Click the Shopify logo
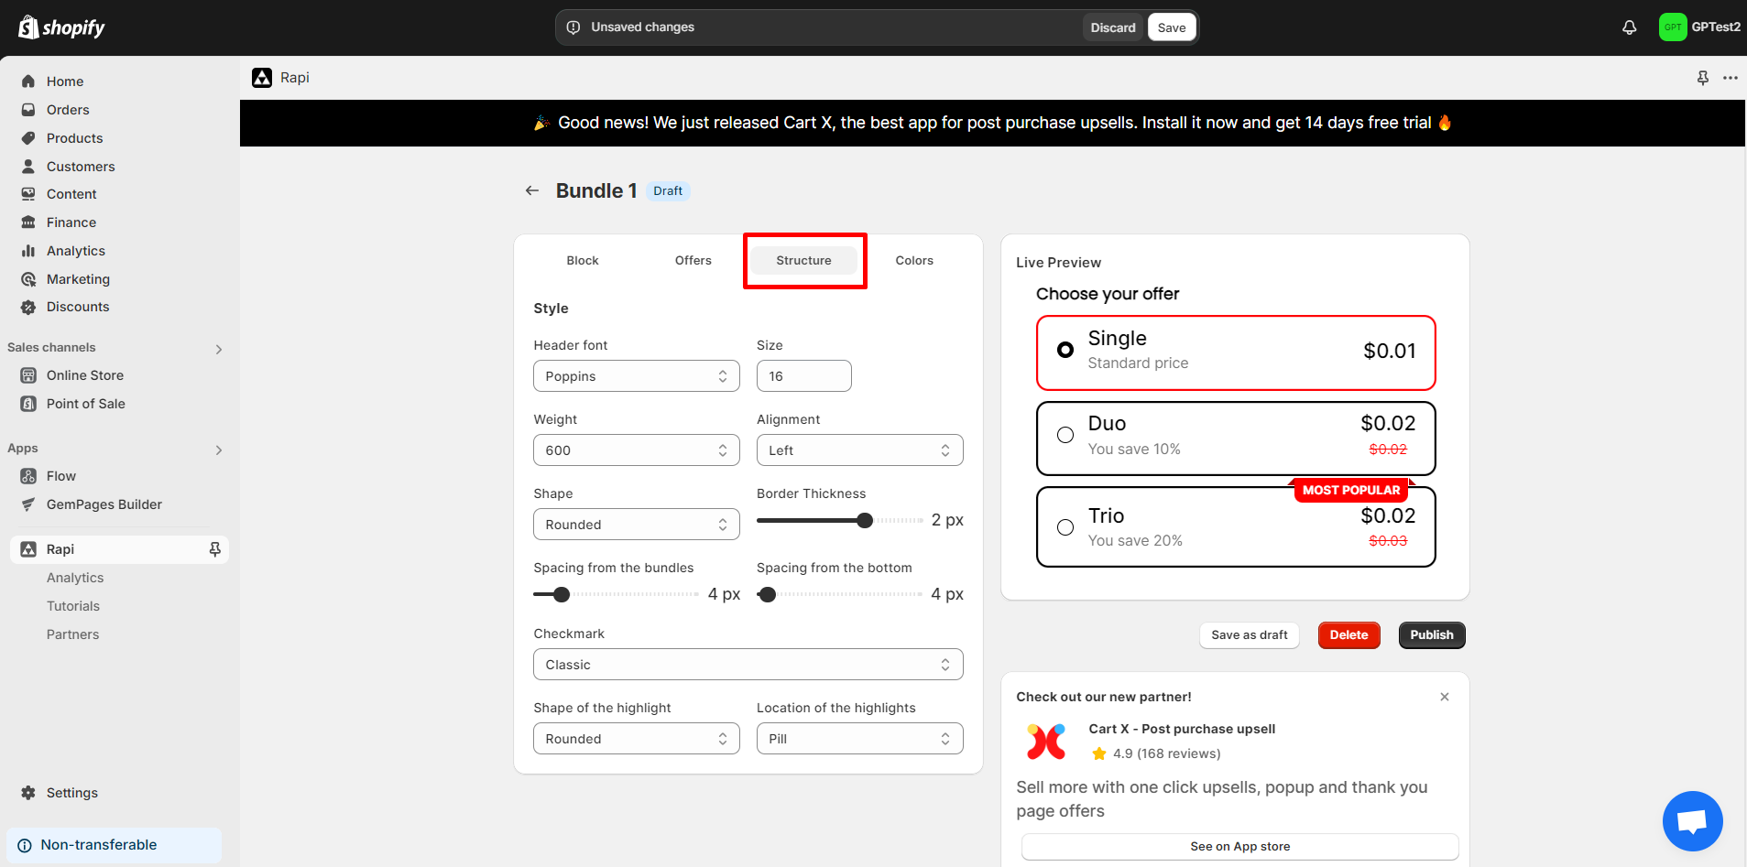 (x=61, y=27)
